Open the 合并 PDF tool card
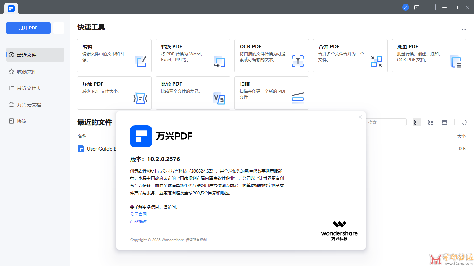474x266 pixels. [350, 56]
